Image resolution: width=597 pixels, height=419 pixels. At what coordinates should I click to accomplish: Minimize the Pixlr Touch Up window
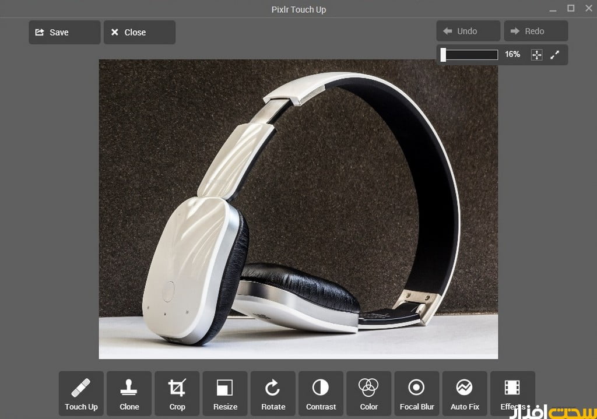(x=553, y=9)
